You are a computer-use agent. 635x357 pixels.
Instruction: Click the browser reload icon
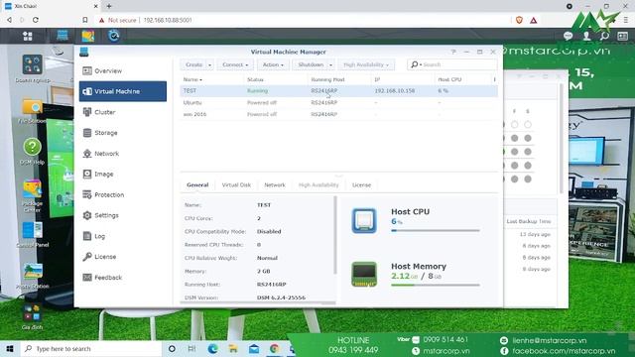pyautogui.click(x=36, y=20)
